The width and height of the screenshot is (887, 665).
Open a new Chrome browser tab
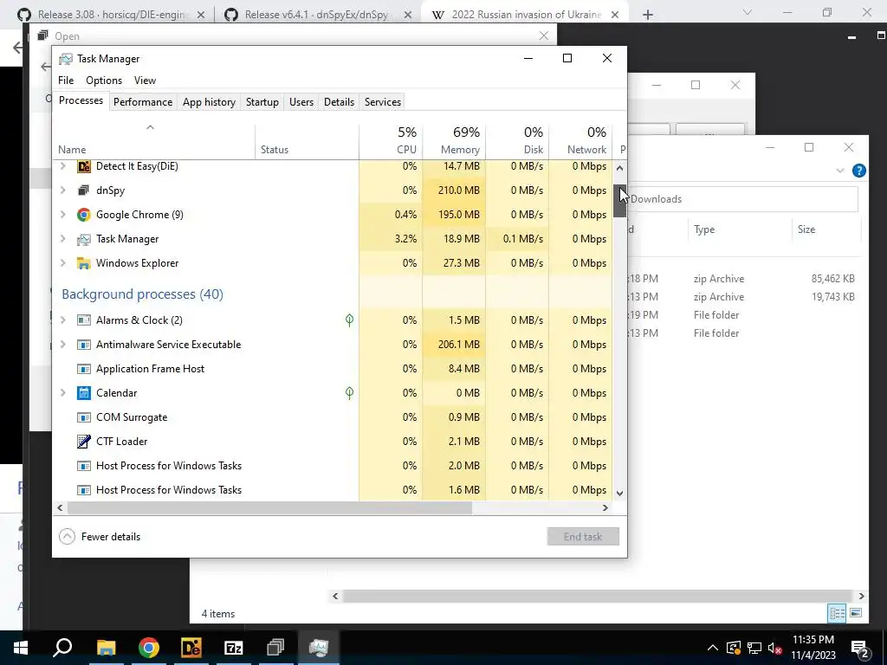(648, 15)
